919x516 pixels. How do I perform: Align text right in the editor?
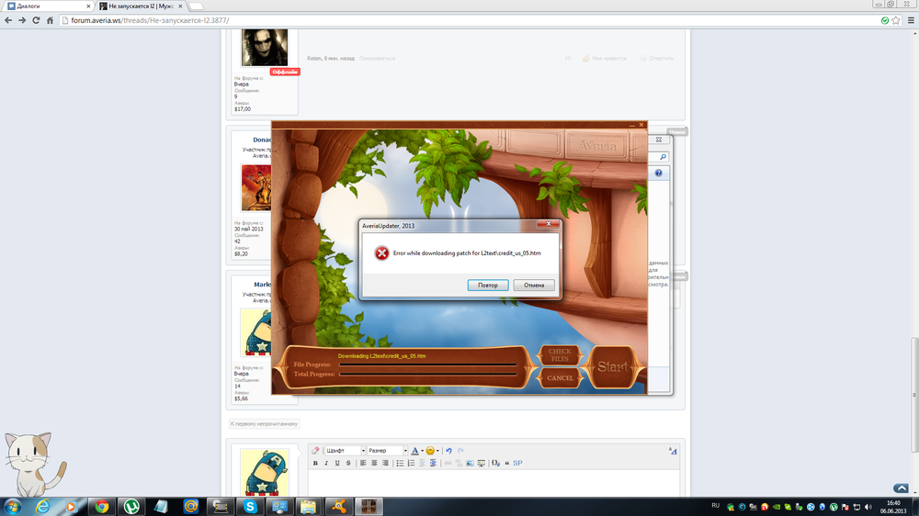385,464
